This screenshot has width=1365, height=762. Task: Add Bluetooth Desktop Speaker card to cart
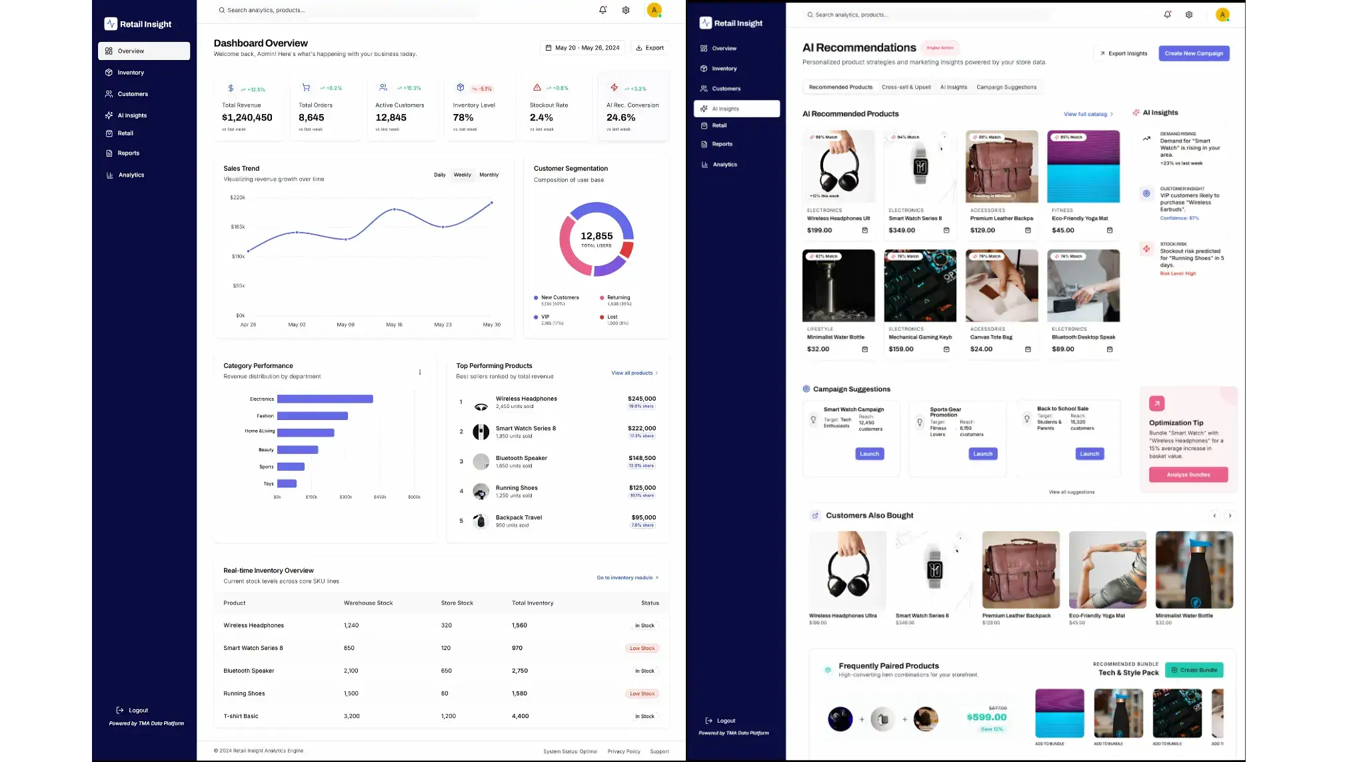[1110, 349]
